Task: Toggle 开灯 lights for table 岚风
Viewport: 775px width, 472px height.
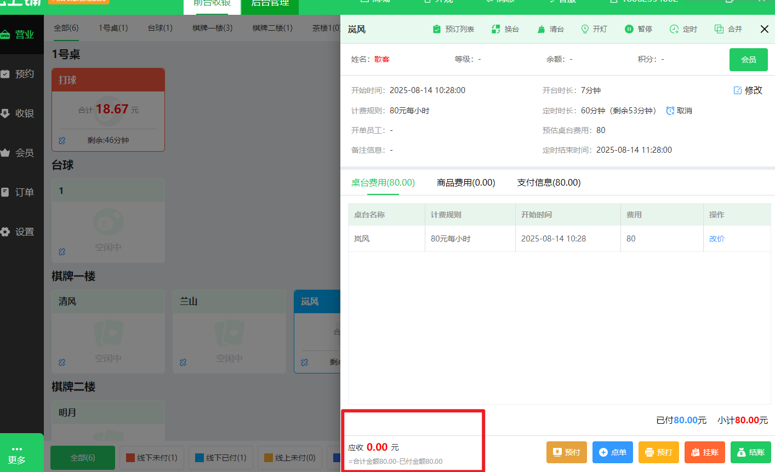Action: (594, 29)
